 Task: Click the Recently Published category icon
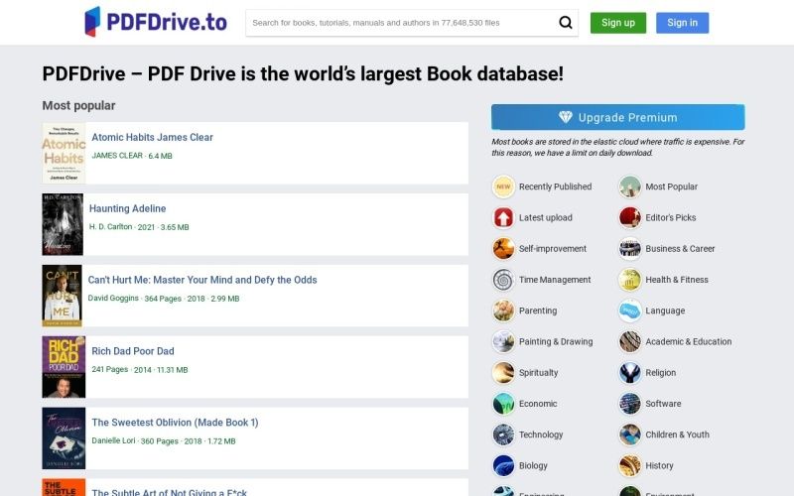point(503,186)
